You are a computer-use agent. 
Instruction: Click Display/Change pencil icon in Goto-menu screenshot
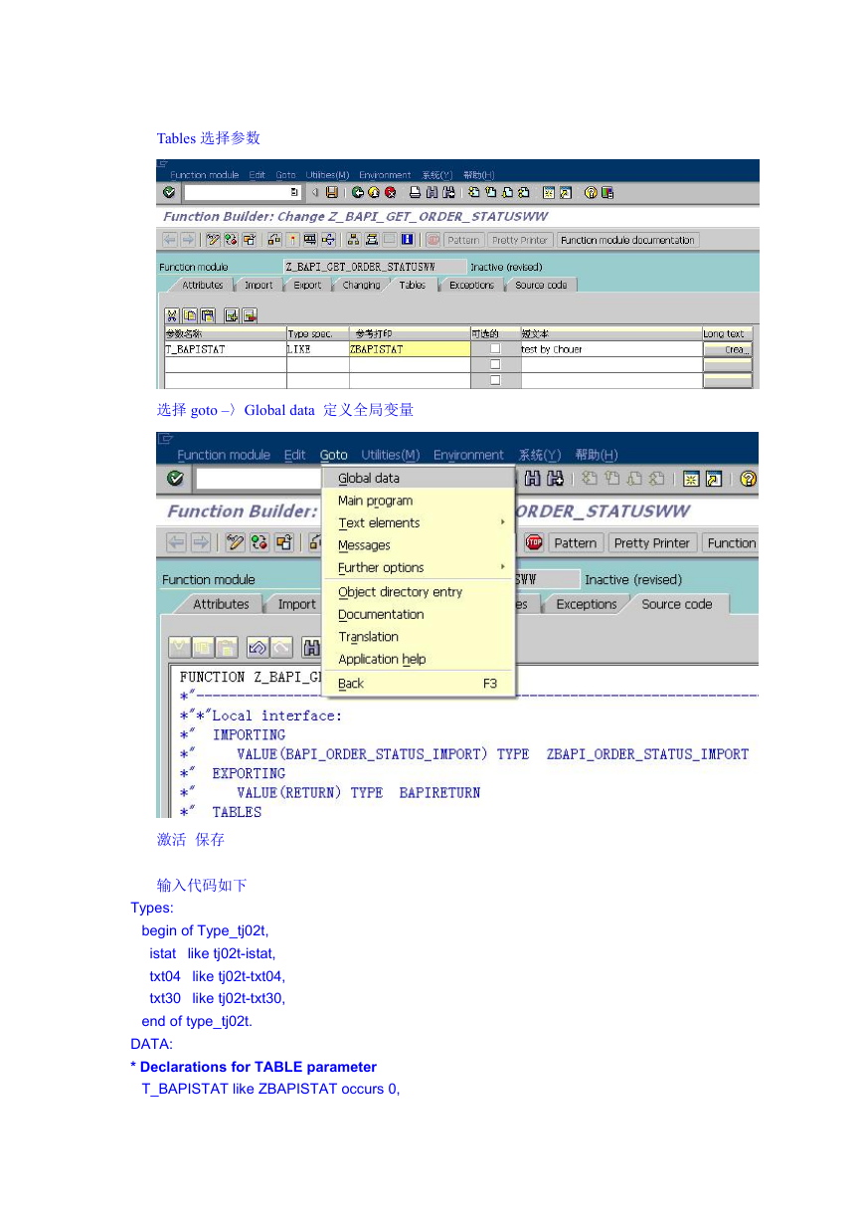point(235,542)
